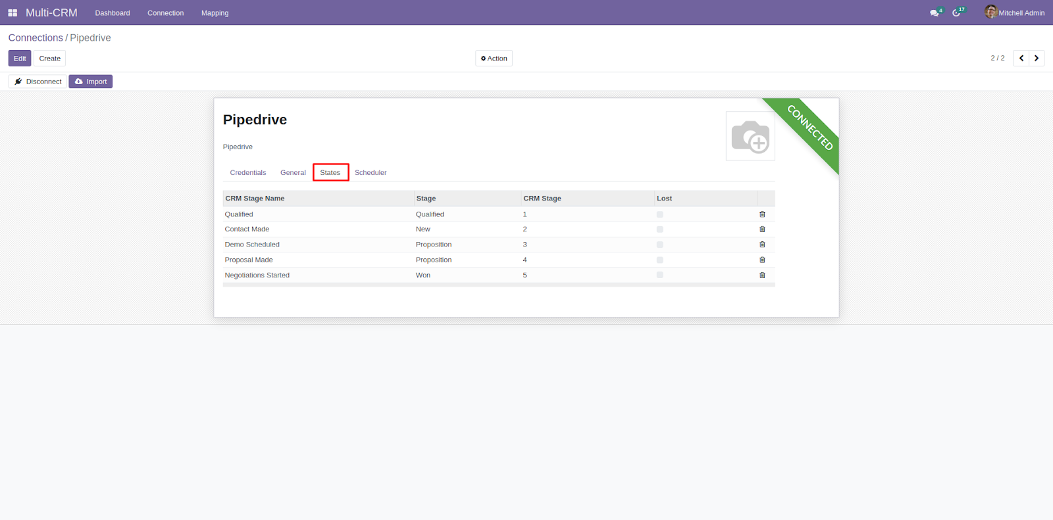
Task: Expand the Mapping menu
Action: (x=215, y=13)
